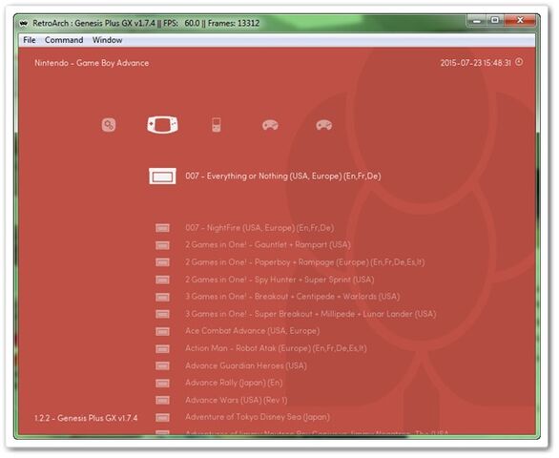Click cartridge icon for Breakout + Centipede + Warlords
Viewport: 559px width, 458px height.
[x=162, y=297]
